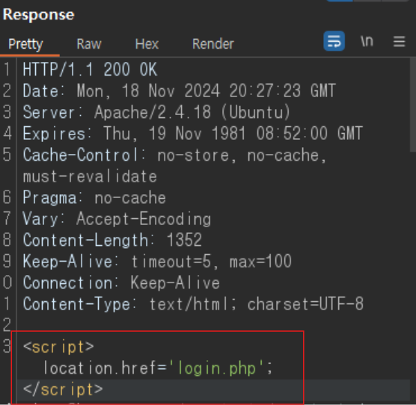Click the vertical scrollbar thumb
Image resolution: width=416 pixels, height=405 pixels.
[x=413, y=105]
